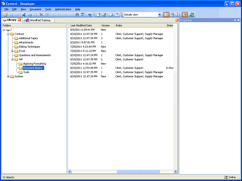Select the row dated 8/10/2011 12:53:48 PM
Image resolution: width=242 pixels, height=181 pixels.
(121, 68)
